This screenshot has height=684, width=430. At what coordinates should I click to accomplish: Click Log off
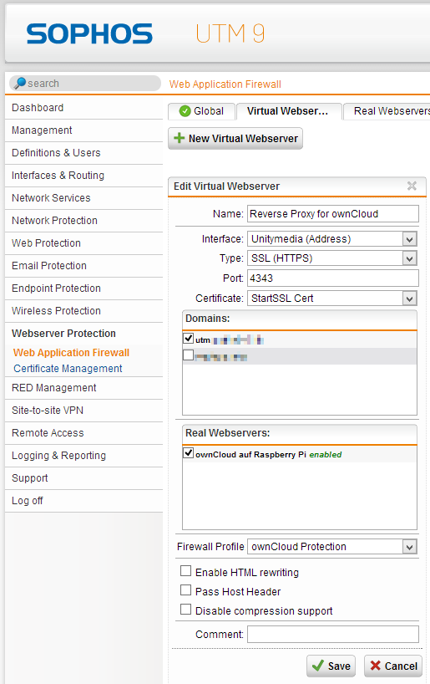coord(83,501)
